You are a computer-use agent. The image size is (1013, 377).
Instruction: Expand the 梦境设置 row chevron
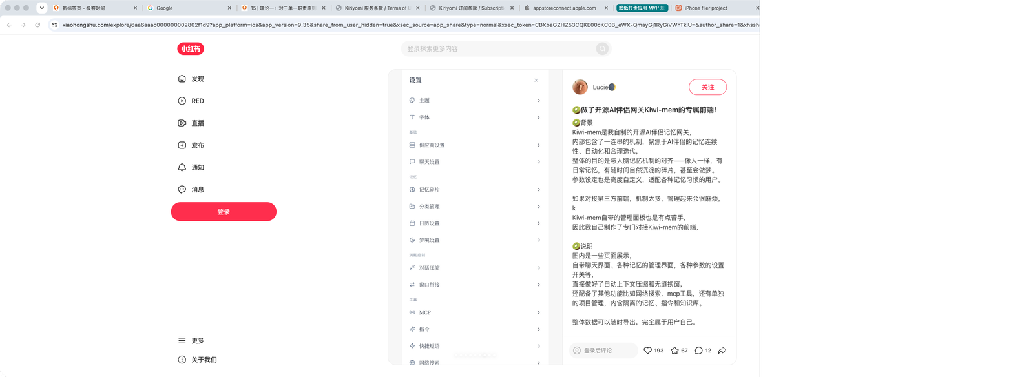point(539,240)
